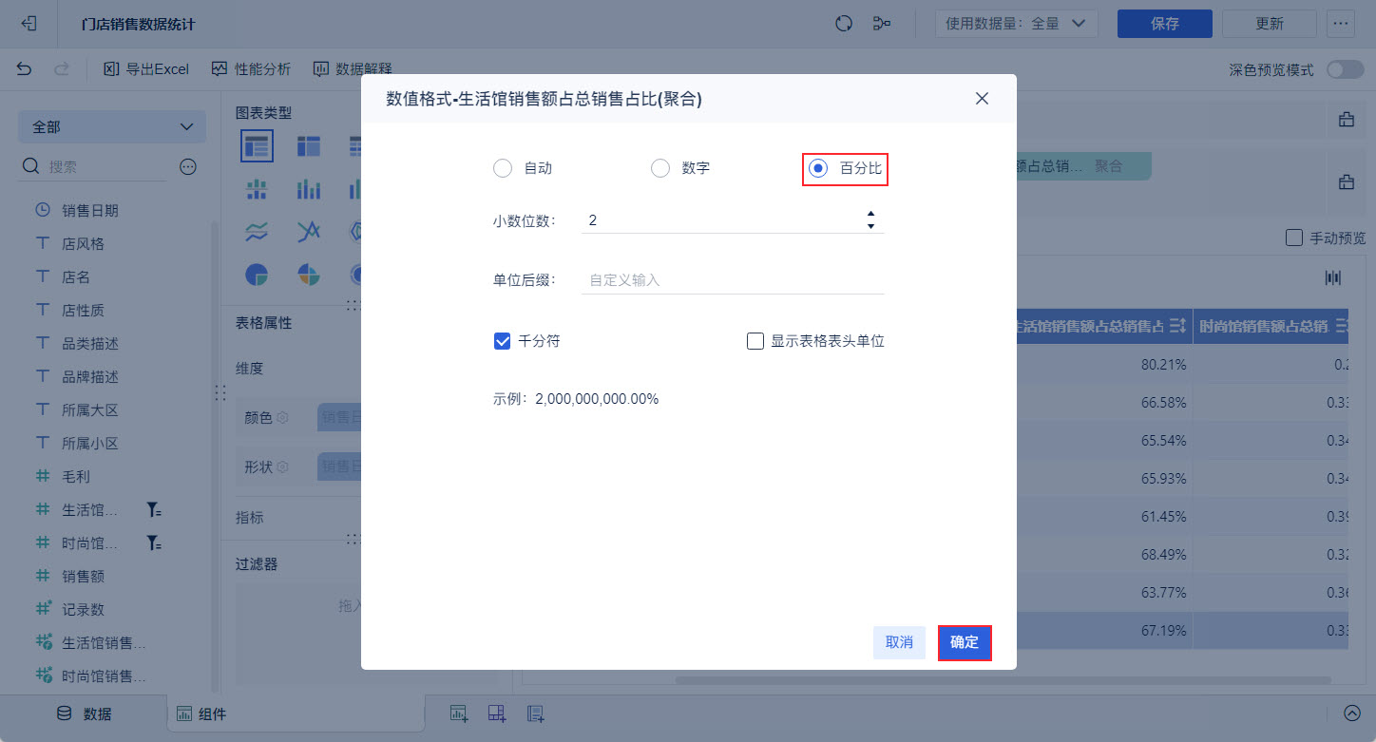Select the grouped table chart type
The height and width of the screenshot is (742, 1376).
257,145
